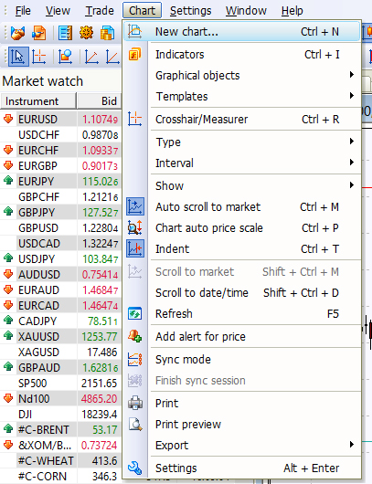Click the shapes objects toolbar icon
Viewport: 372px width, 484px height.
click(65, 57)
